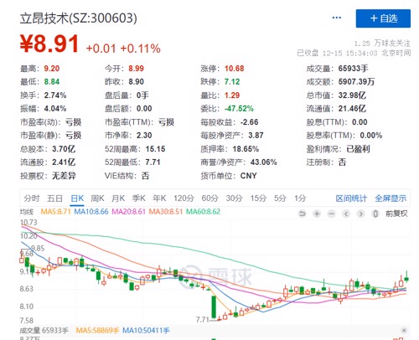Zoom out chart with minus icon
419x340 pixels.
point(332,214)
